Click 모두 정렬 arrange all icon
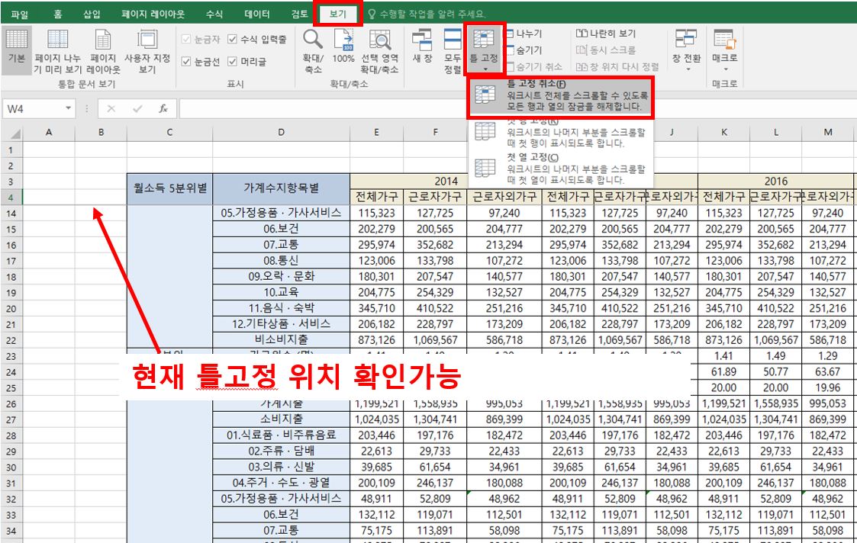This screenshot has height=543, width=857. 453,40
